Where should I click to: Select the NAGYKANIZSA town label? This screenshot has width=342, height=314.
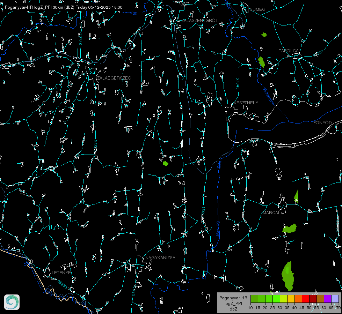click(x=160, y=258)
